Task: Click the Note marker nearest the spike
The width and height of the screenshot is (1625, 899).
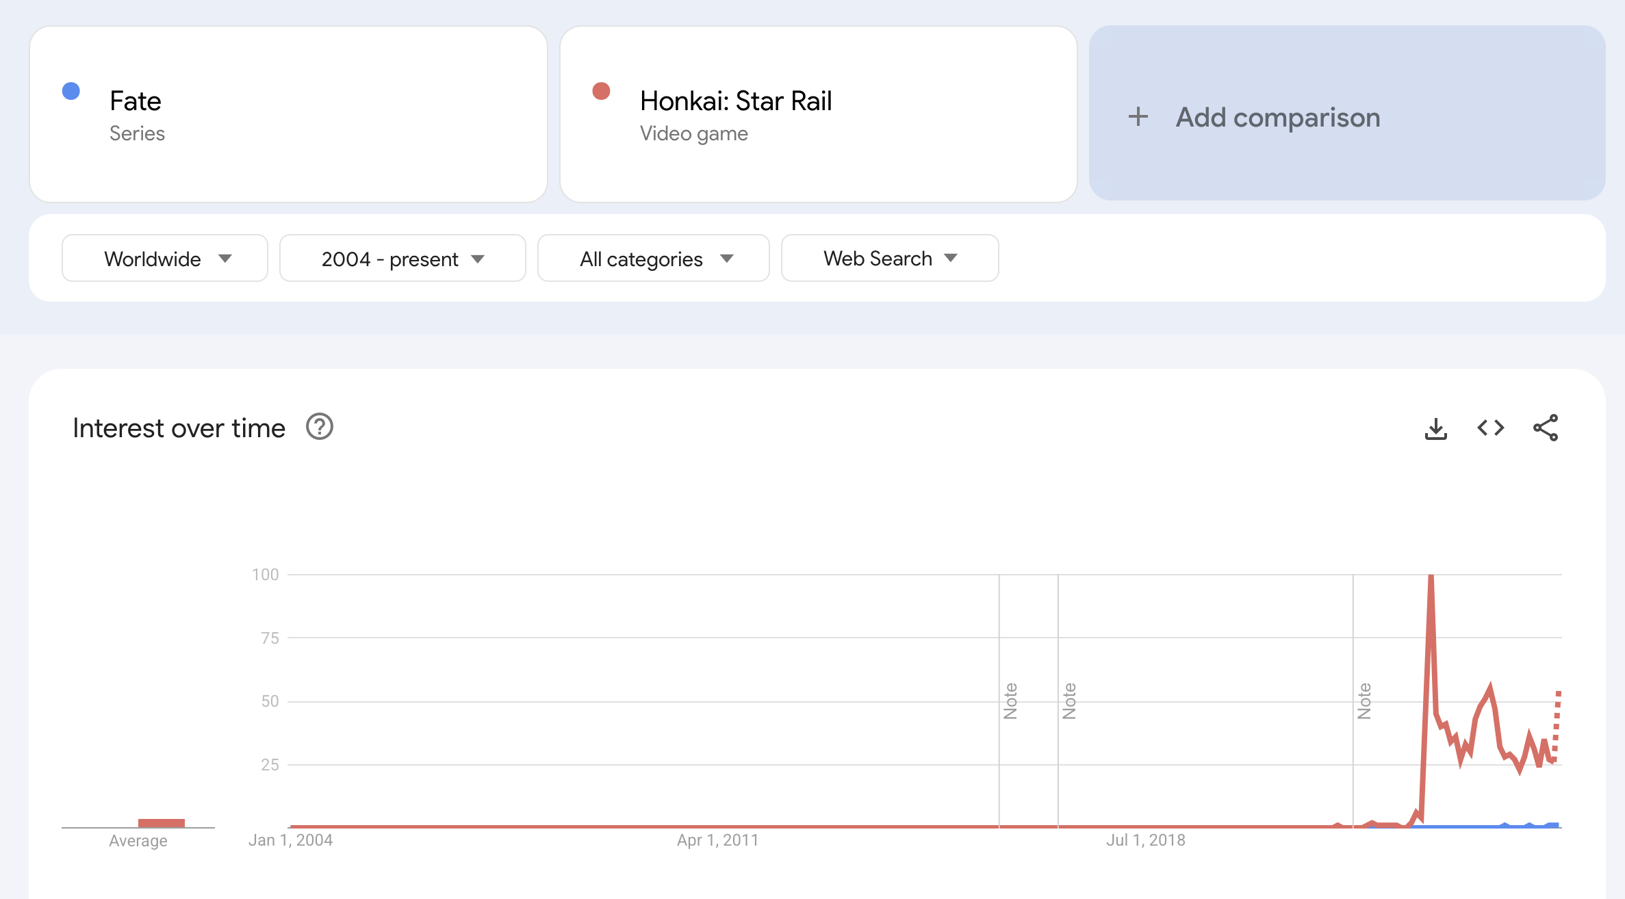Action: [x=1364, y=701]
